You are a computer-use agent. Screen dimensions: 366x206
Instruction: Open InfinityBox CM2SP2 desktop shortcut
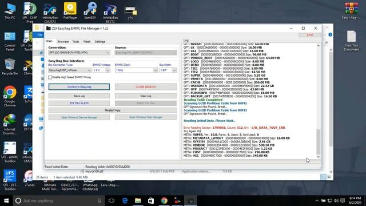point(50,13)
